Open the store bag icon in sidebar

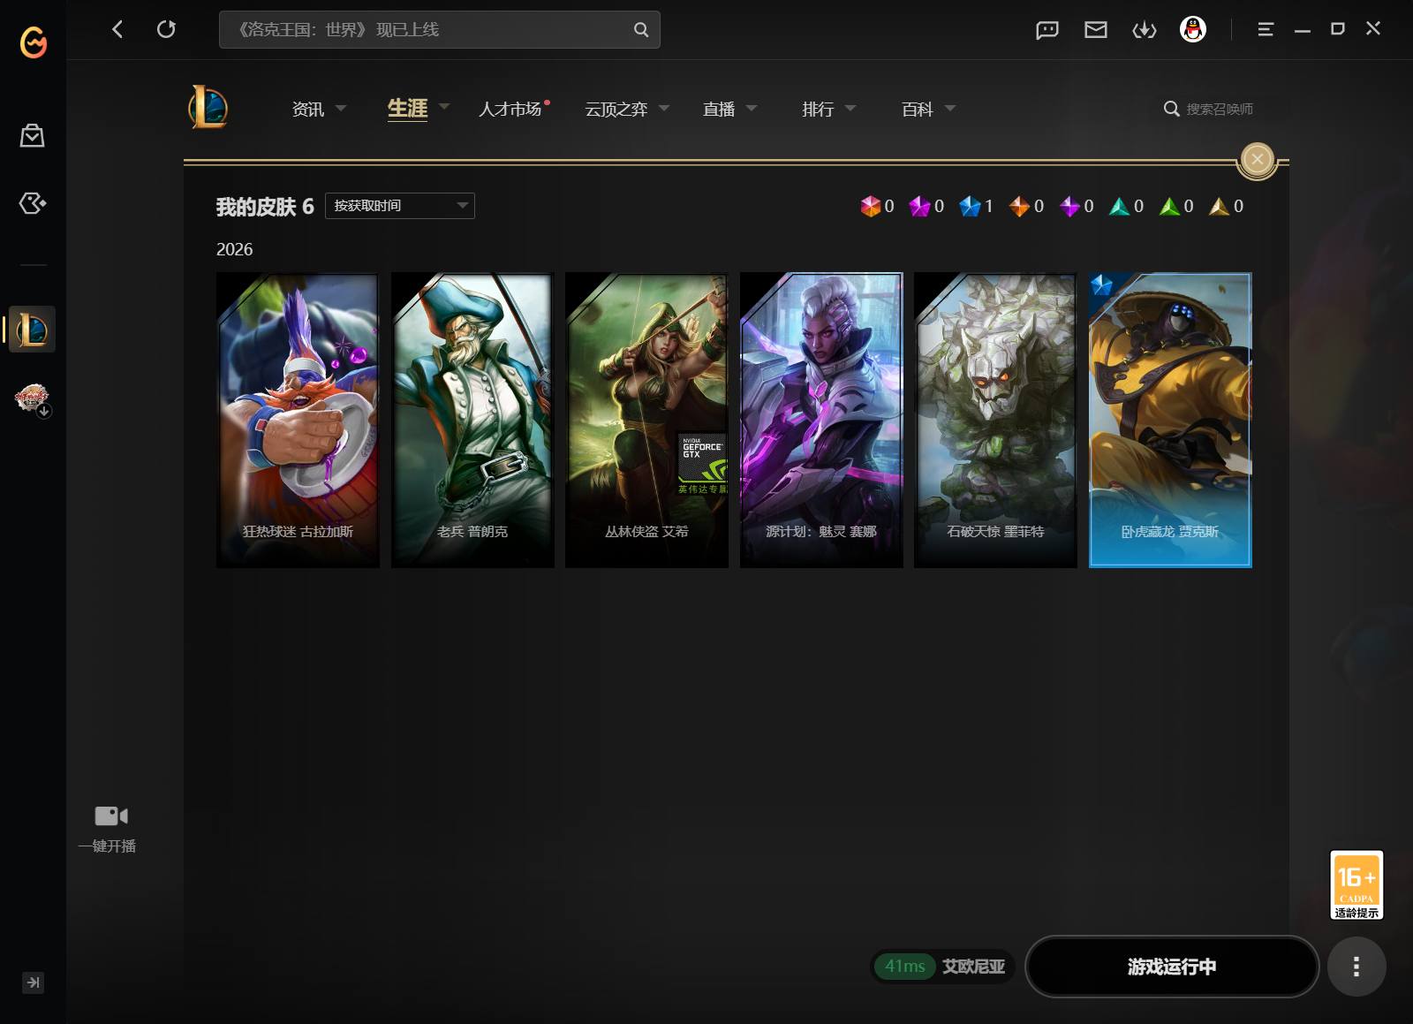click(33, 135)
